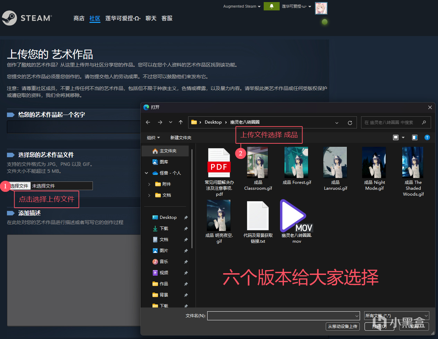Image resolution: width=438 pixels, height=339 pixels.
Task: Click the 取消 button in dialog
Action: (414, 327)
